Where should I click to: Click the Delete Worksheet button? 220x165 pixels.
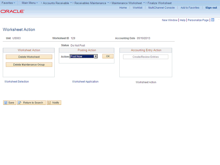(x=29, y=57)
